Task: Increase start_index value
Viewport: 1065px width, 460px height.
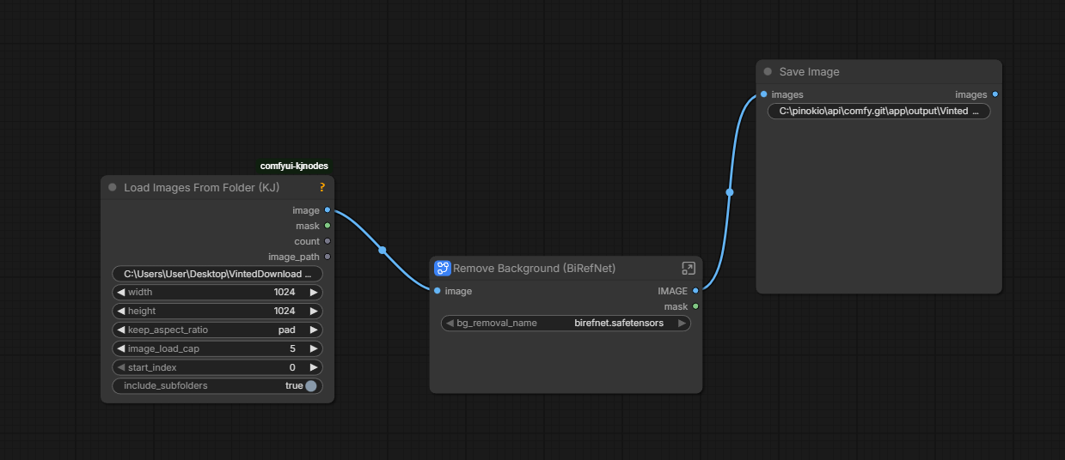Action: [314, 367]
